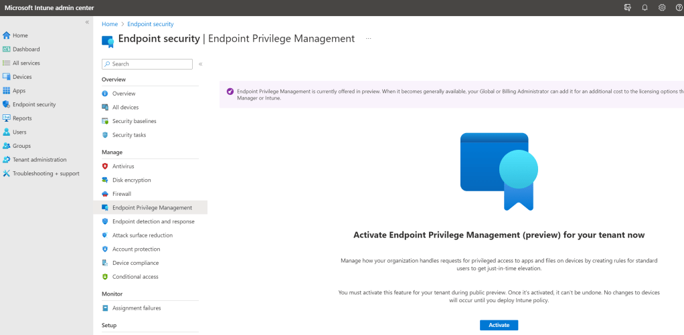This screenshot has width=684, height=335.
Task: Click the Conditional access icon
Action: (x=105, y=277)
